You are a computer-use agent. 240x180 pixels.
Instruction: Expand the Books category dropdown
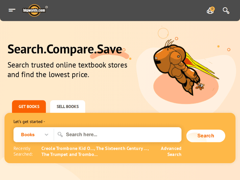coord(34,135)
